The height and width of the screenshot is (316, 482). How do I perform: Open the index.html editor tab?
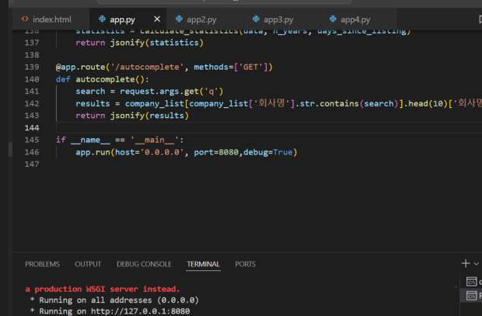(x=51, y=19)
